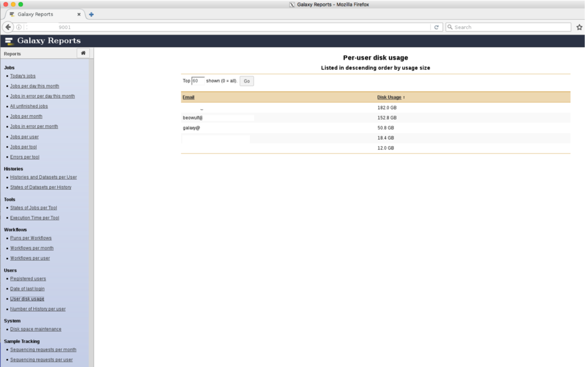Viewport: 585px width, 367px height.
Task: Open States of Jobs per Tool
Action: pos(33,208)
